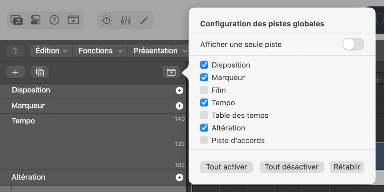Screen dimensions: 385x192
Task: Toggle the Afficher une seule piste switch
Action: point(353,44)
